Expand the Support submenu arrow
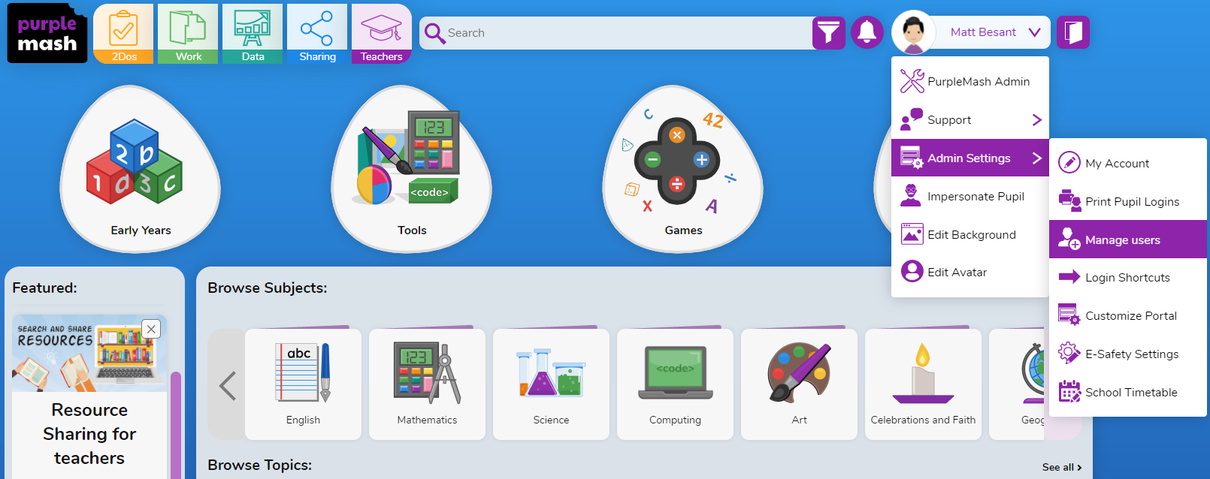Screen dimensions: 1210x479 point(1037,119)
